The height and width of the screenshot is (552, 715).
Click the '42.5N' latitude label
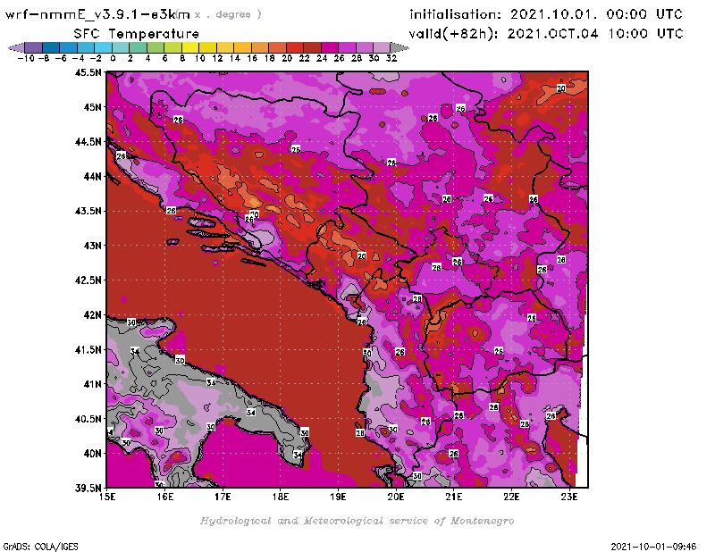88,280
